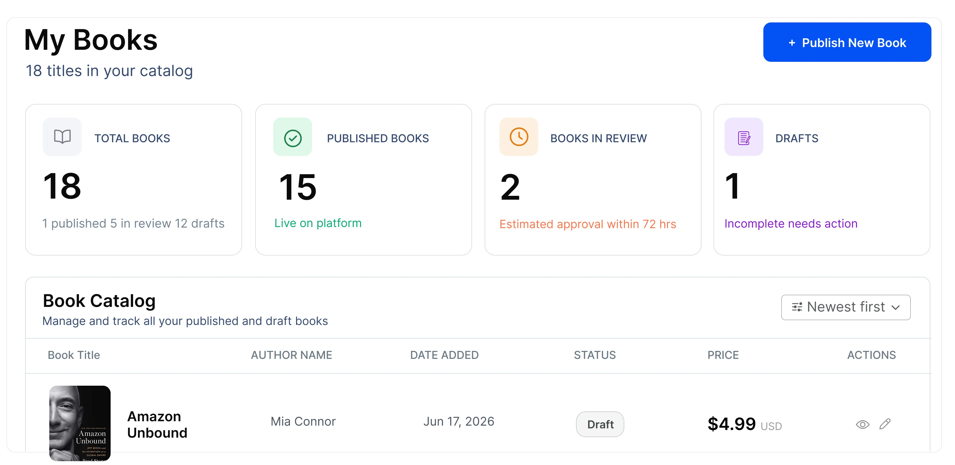955x465 pixels.
Task: Click the DRAFTS card label
Action: point(797,138)
